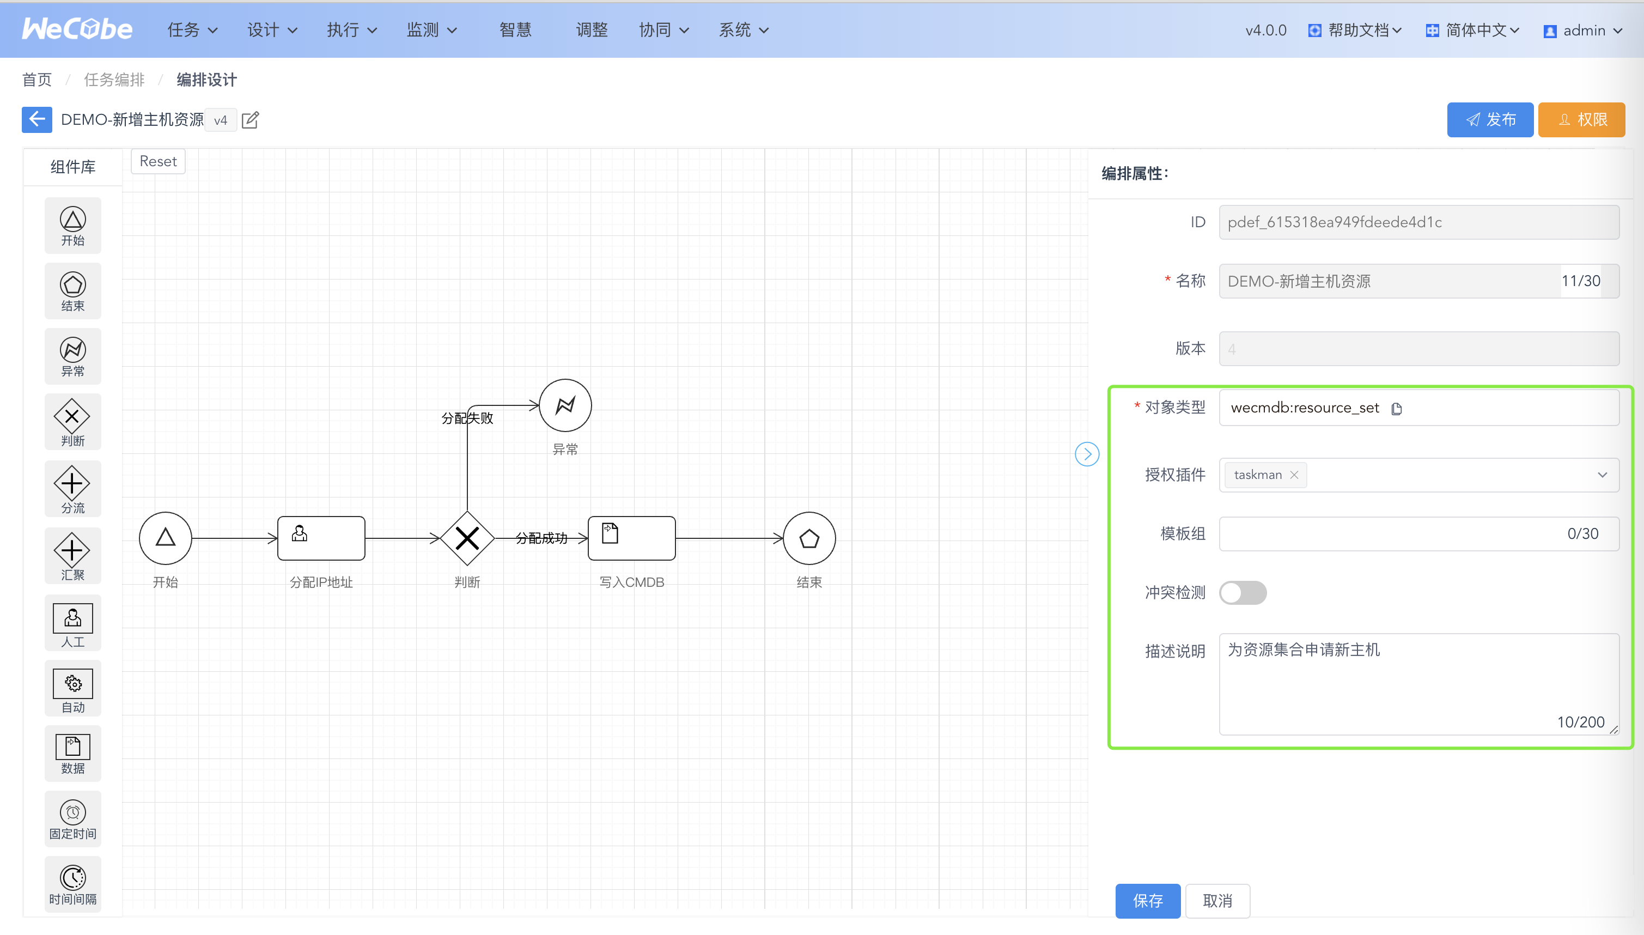Image resolution: width=1644 pixels, height=935 pixels.
Task: Open the 智慧 menu item
Action: pyautogui.click(x=515, y=30)
